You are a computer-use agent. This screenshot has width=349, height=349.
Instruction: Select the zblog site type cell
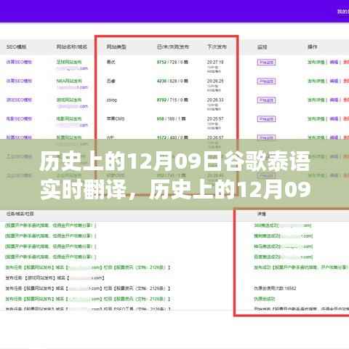(112, 100)
